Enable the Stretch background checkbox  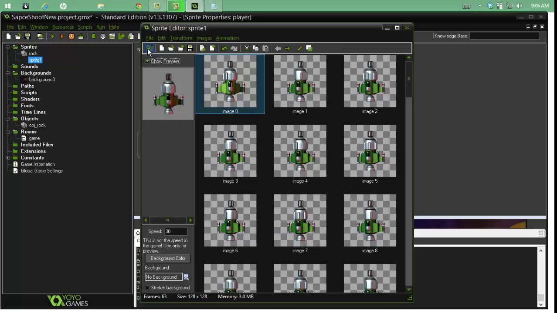[x=147, y=288]
